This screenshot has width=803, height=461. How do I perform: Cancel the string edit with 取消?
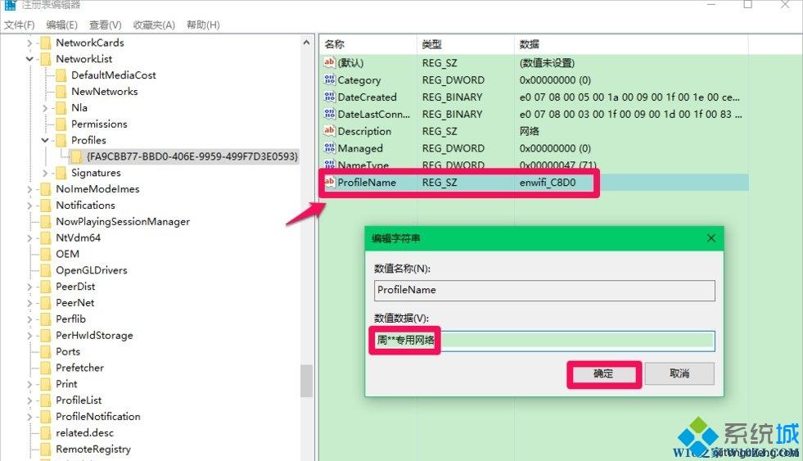click(679, 374)
